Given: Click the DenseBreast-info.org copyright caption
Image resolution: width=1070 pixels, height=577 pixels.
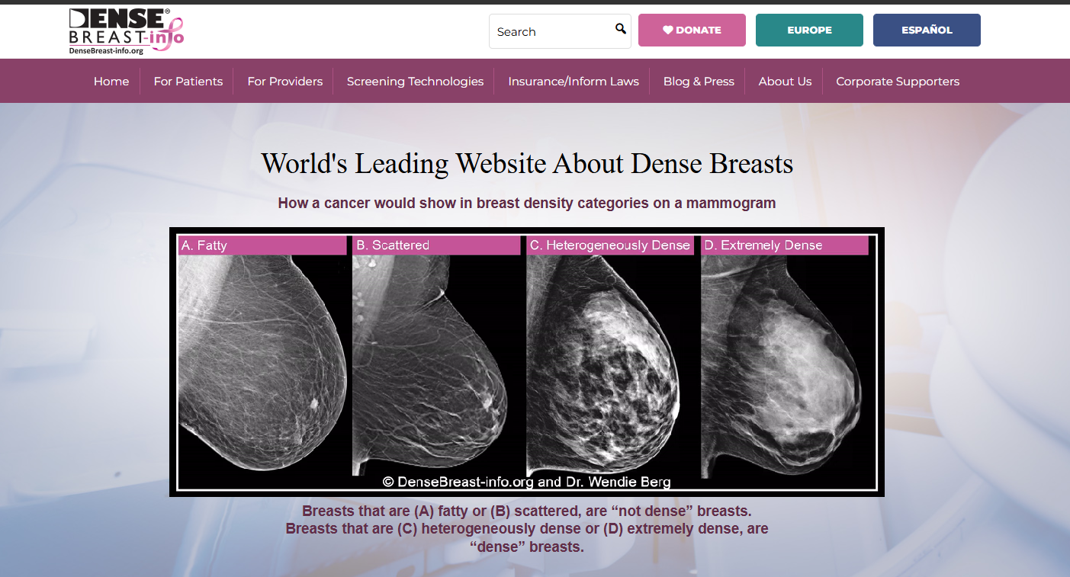Looking at the screenshot, I should pos(526,482).
